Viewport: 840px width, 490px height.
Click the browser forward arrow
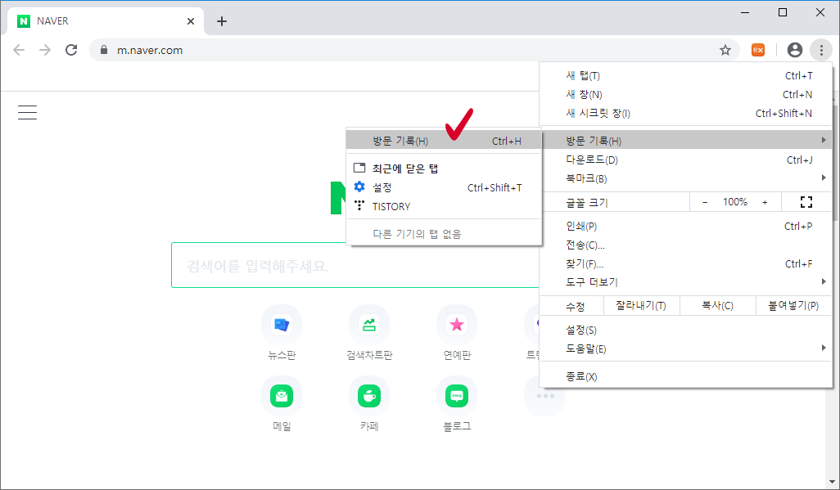[x=45, y=51]
